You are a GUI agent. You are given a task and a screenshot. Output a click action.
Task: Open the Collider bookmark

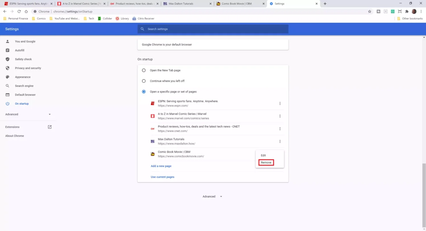(x=105, y=18)
